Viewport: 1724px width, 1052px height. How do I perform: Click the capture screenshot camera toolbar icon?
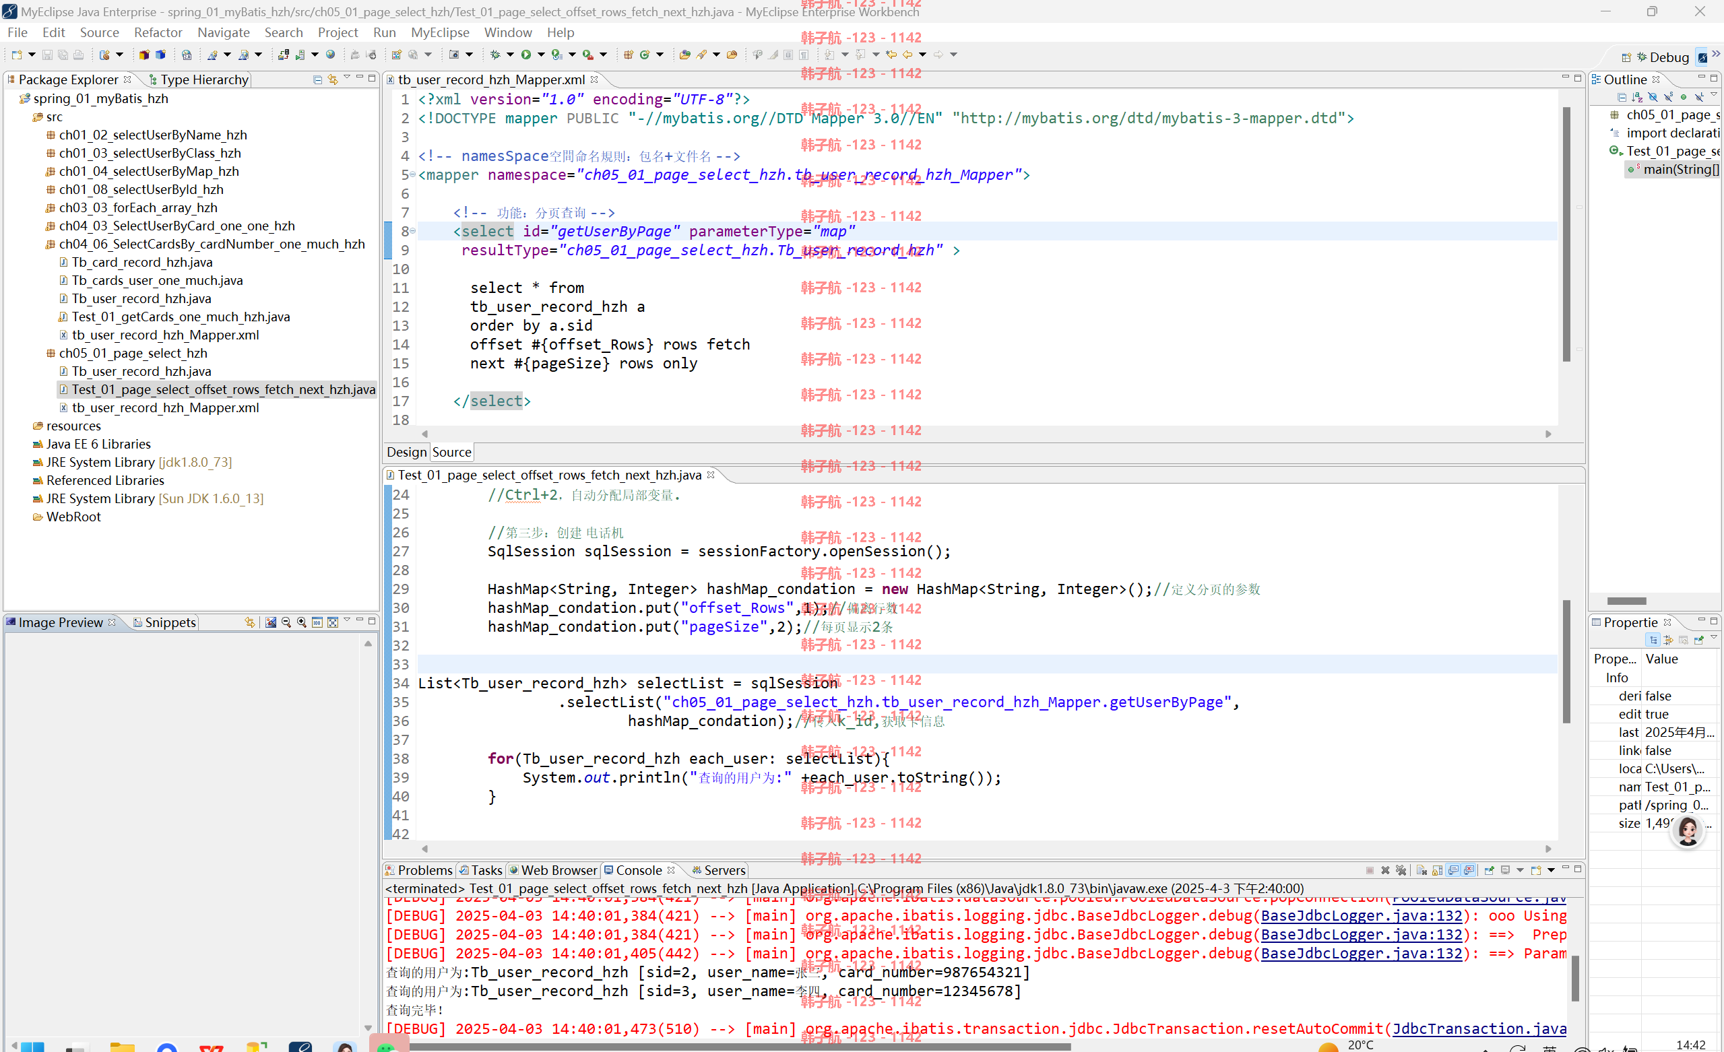click(x=454, y=55)
